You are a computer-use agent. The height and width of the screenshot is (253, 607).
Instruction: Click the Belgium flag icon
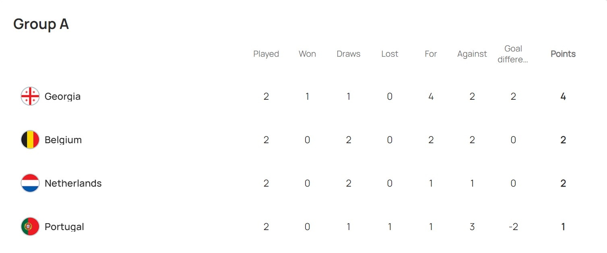30,140
